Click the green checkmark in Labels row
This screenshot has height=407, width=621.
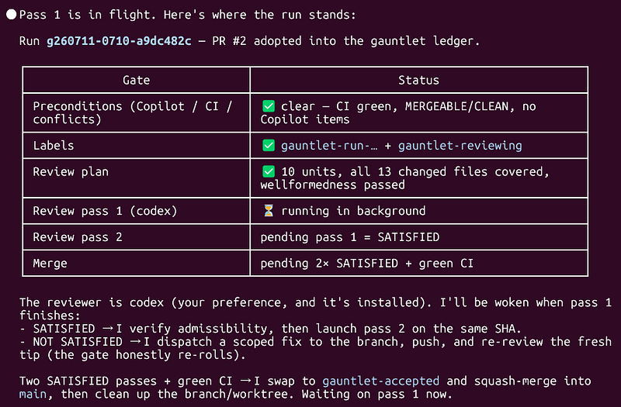(269, 145)
